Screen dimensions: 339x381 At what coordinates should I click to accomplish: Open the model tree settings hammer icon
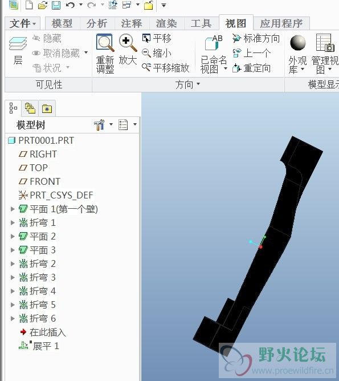pos(99,125)
